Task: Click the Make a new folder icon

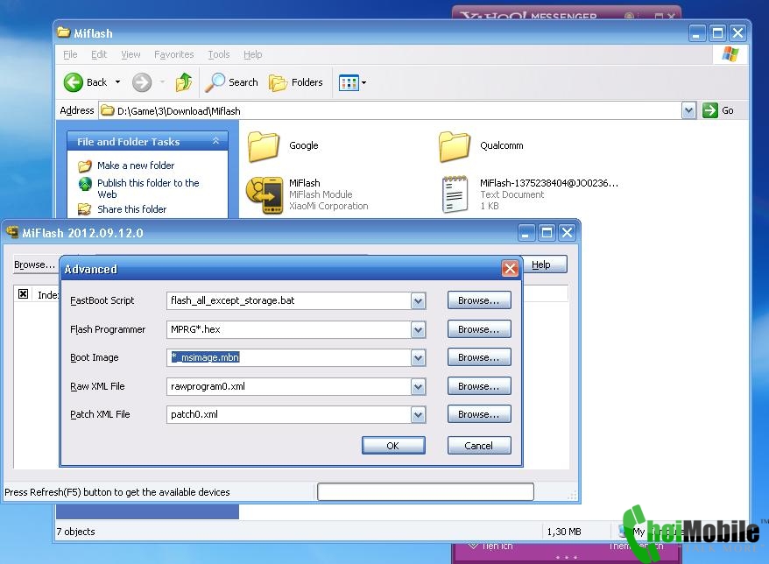Action: (x=85, y=166)
